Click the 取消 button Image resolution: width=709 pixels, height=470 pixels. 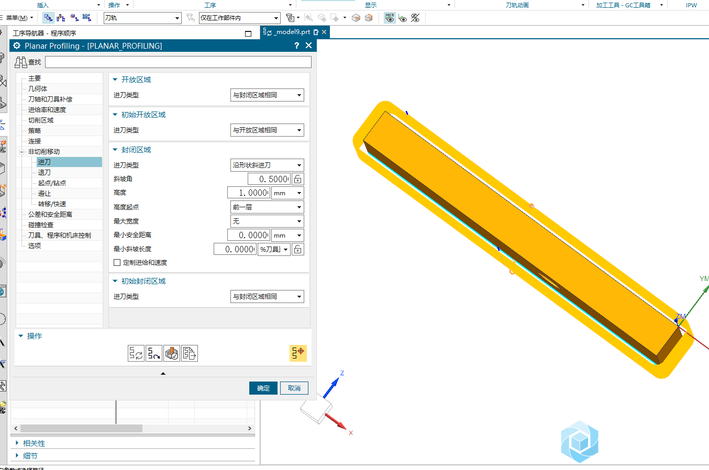click(x=294, y=388)
